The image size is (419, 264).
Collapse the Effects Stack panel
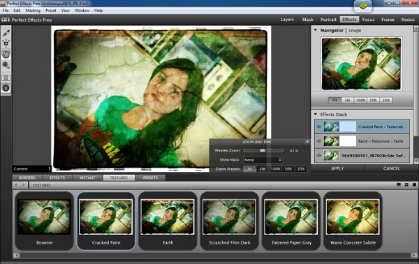pyautogui.click(x=316, y=114)
